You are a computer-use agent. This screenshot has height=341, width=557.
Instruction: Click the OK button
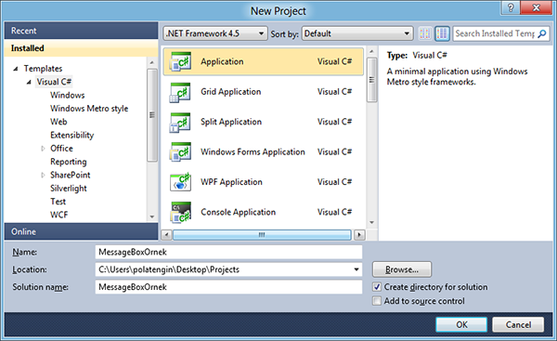(461, 324)
